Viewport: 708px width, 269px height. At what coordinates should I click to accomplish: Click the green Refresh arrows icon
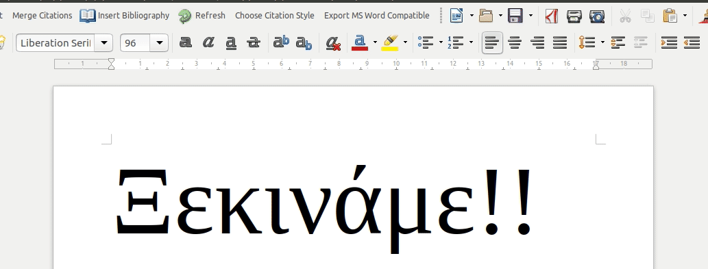coord(184,16)
